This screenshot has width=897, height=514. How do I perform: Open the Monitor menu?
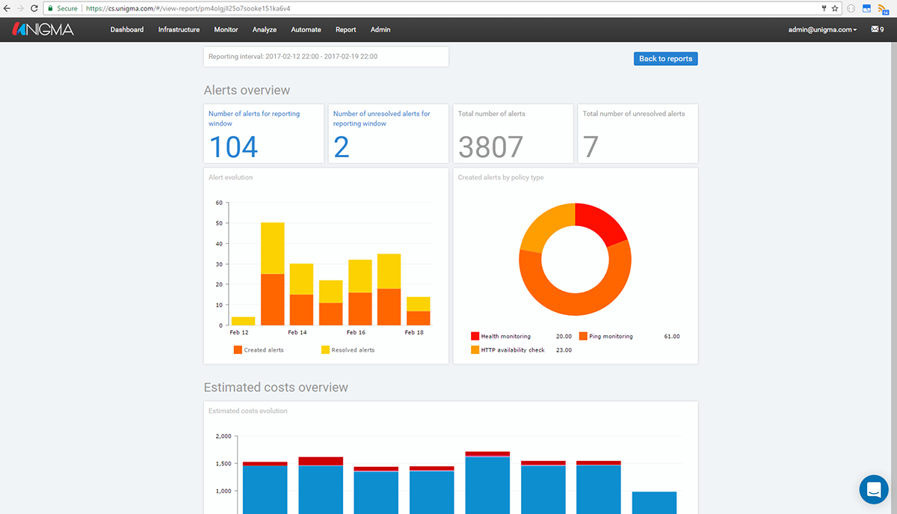[x=226, y=30]
